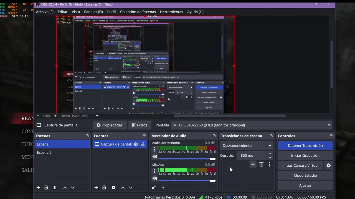355x199 pixels.
Task: Mute Audio del escritorio speaker
Action: (155, 157)
